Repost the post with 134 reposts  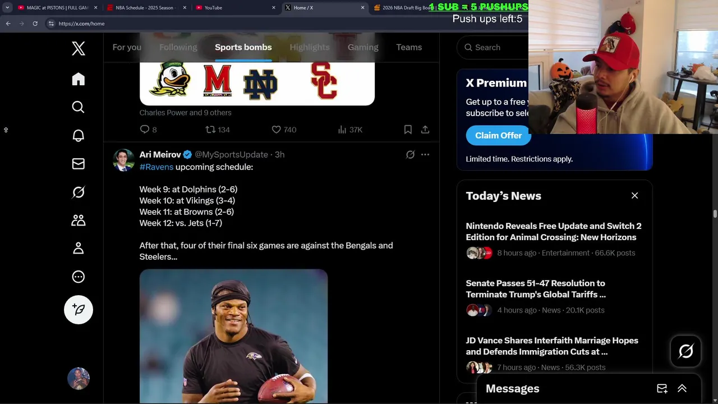coord(218,130)
